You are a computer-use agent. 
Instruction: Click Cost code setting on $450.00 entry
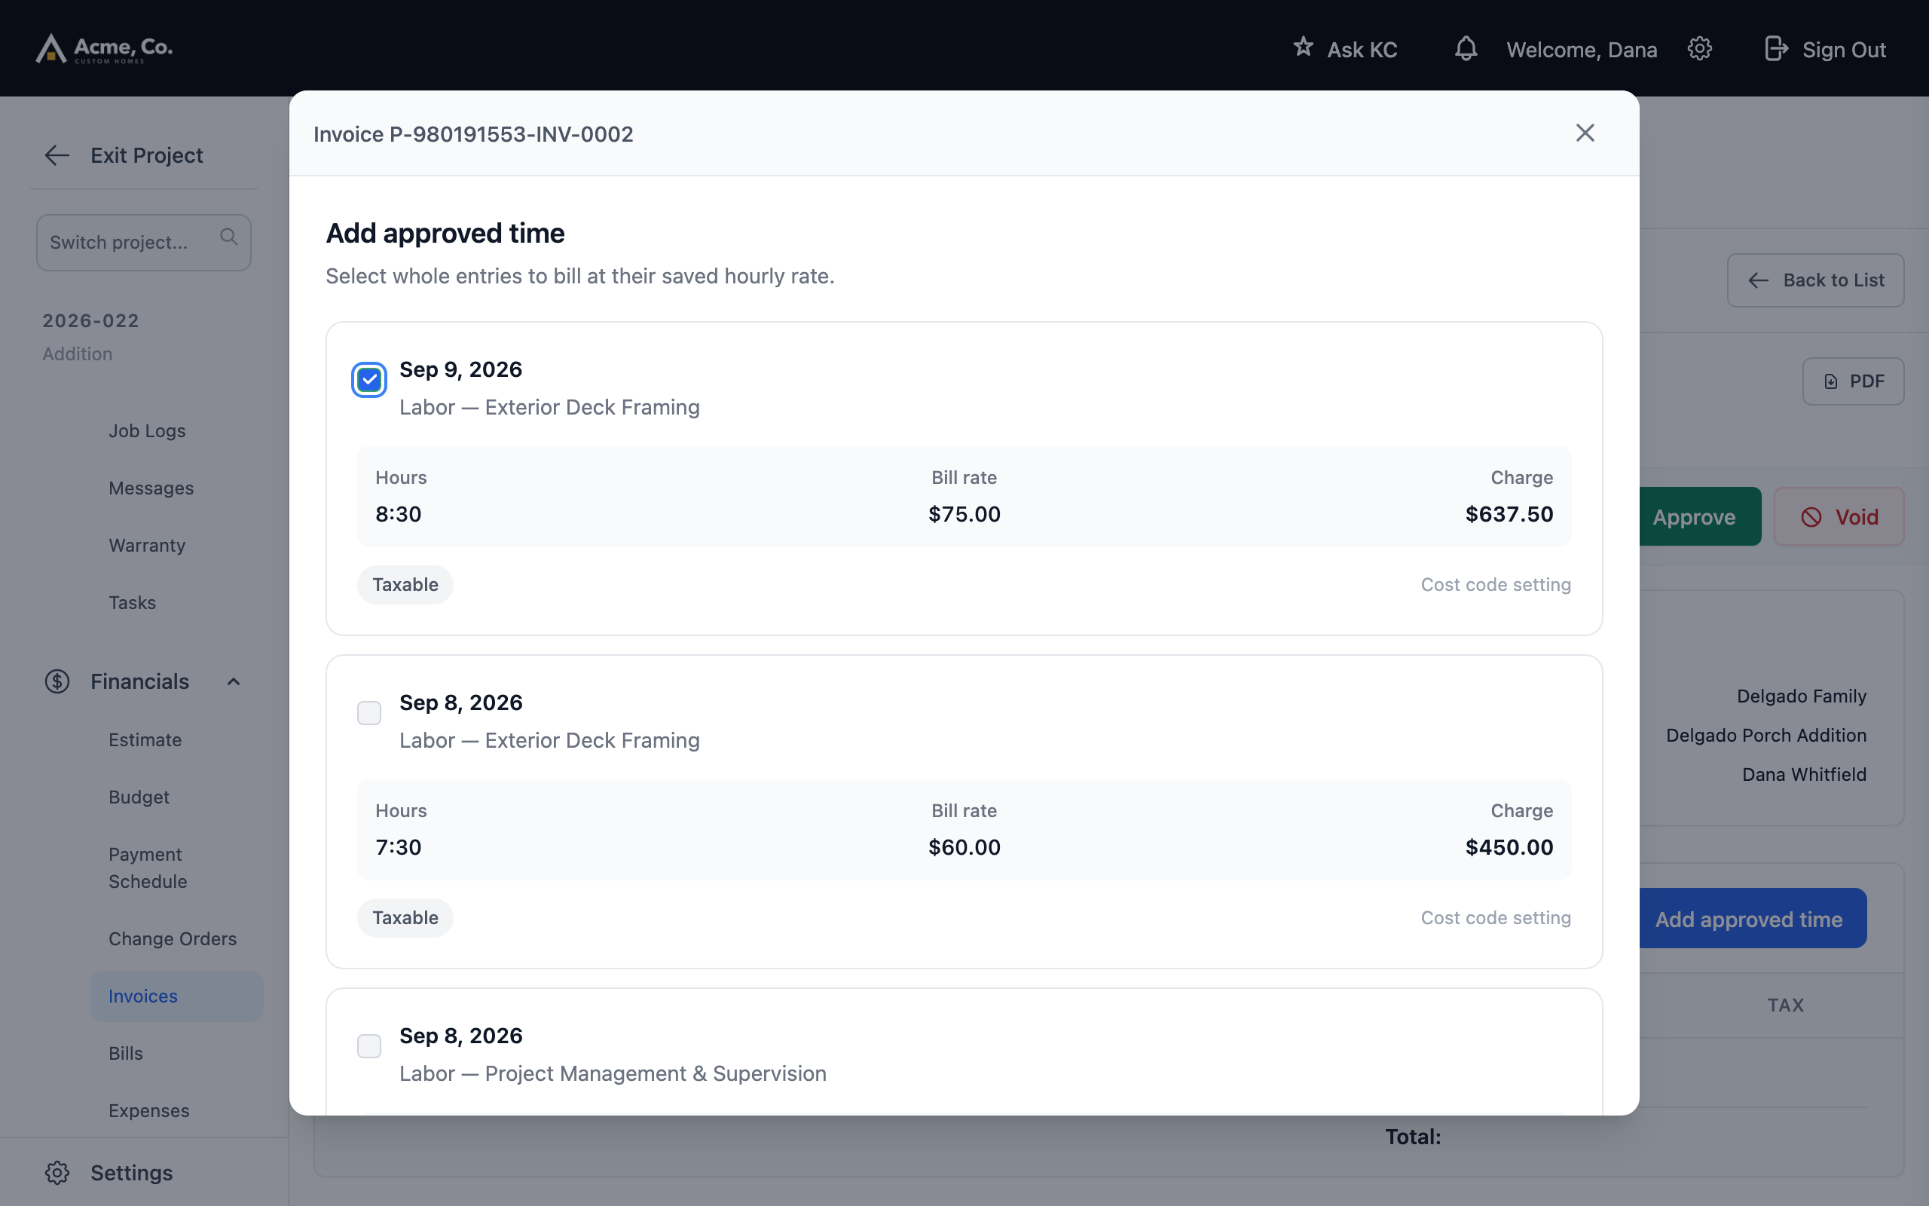[1496, 918]
